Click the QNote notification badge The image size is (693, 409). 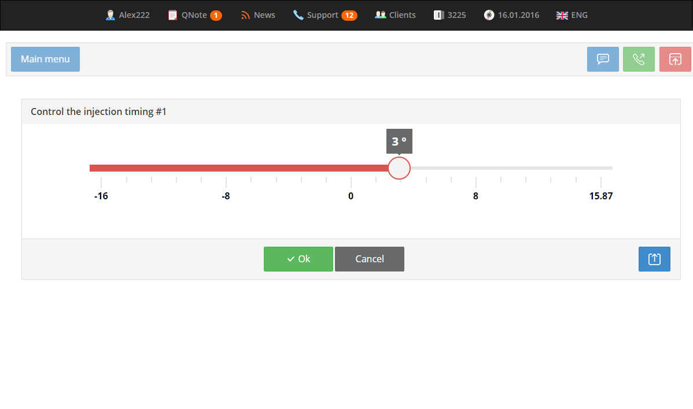pos(216,15)
